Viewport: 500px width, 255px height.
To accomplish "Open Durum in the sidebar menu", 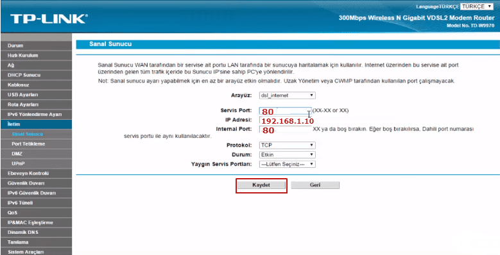I will (36, 45).
